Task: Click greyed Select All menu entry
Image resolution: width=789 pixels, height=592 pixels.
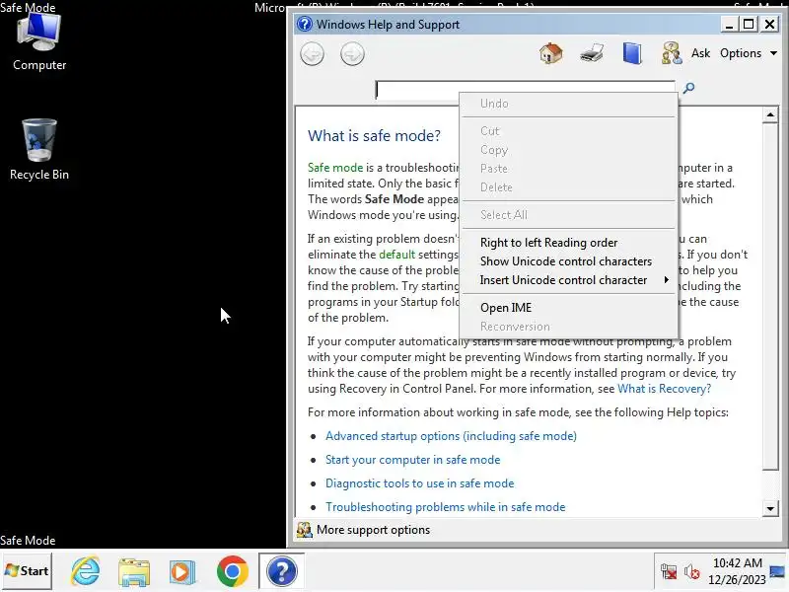Action: click(569, 215)
